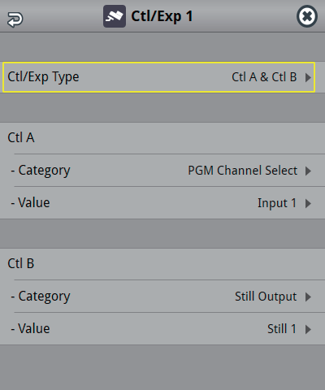Viewport: 325px width, 390px height.
Task: Click the arrow next to Still 1
Action: tap(308, 329)
